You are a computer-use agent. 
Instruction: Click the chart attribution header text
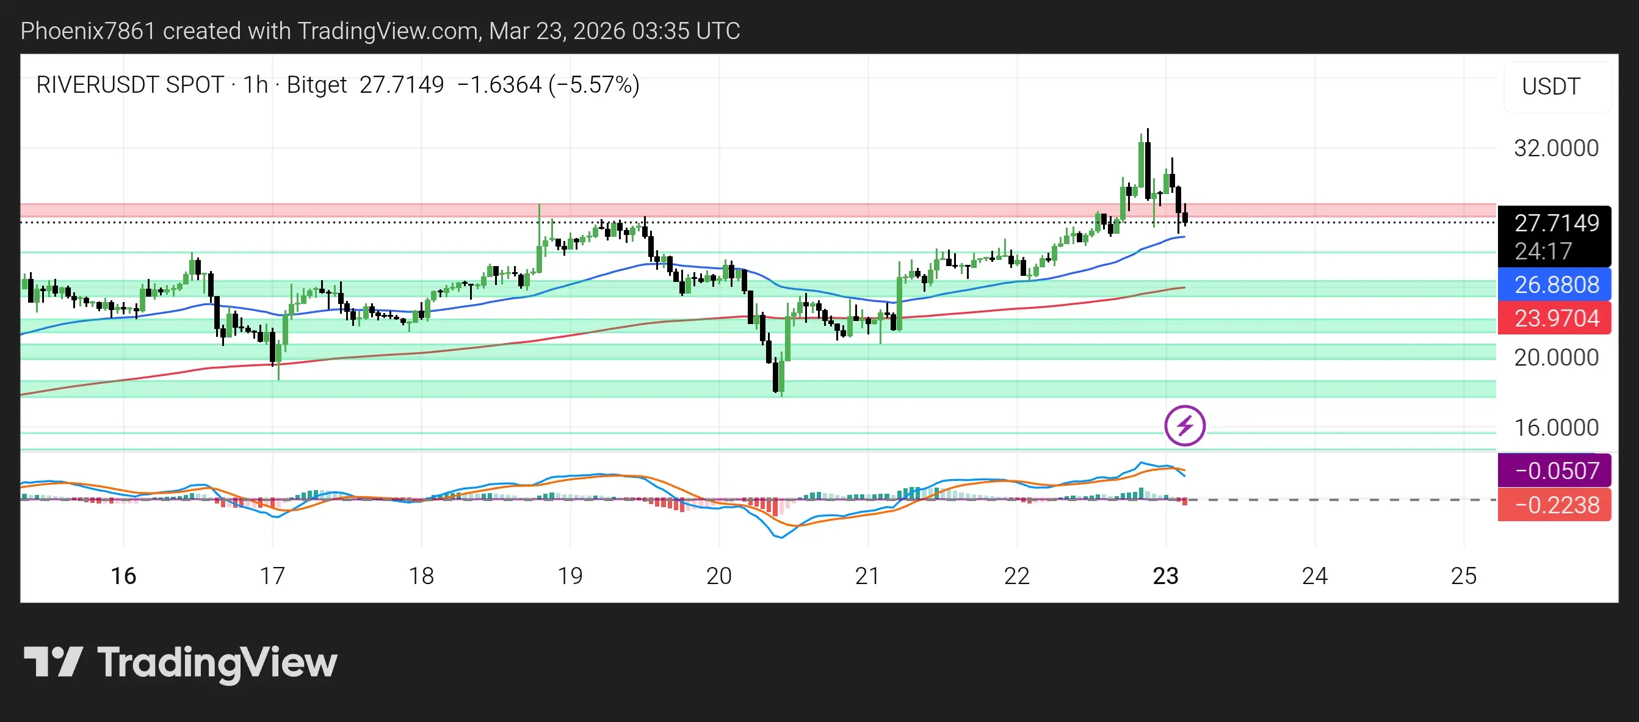[380, 31]
